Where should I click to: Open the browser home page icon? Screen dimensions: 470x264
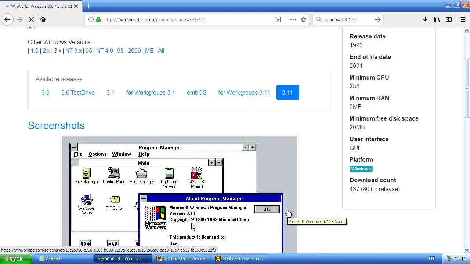coord(43,19)
